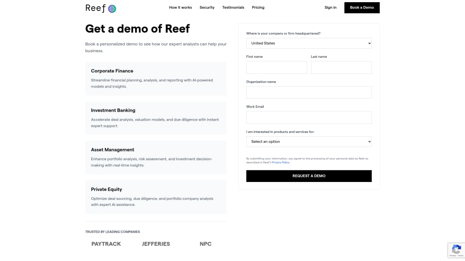Select the Corporate Finance card heading
The width and height of the screenshot is (465, 261).
point(112,71)
